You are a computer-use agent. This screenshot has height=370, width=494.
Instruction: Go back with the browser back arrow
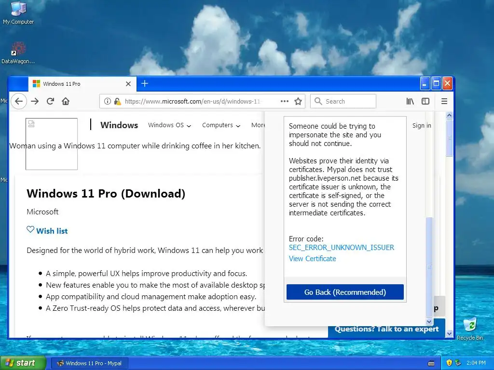tap(19, 101)
